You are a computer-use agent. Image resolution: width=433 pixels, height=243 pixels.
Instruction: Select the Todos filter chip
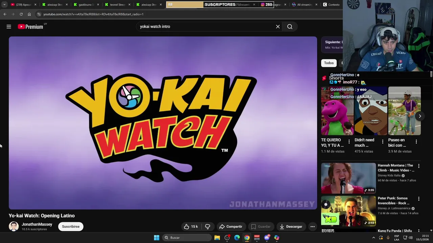pos(329,63)
